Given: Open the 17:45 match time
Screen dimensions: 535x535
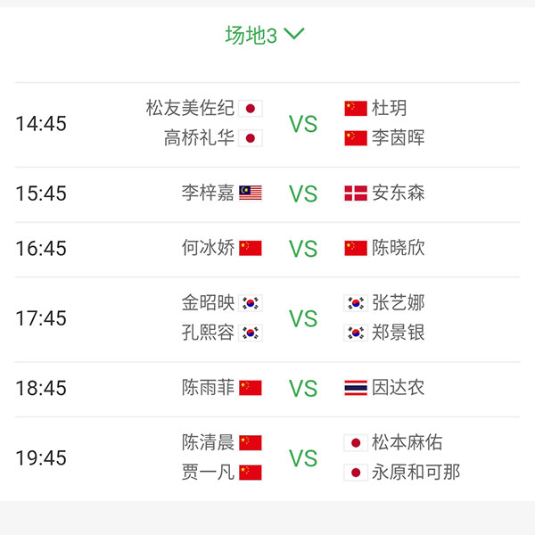Looking at the screenshot, I should (x=41, y=318).
